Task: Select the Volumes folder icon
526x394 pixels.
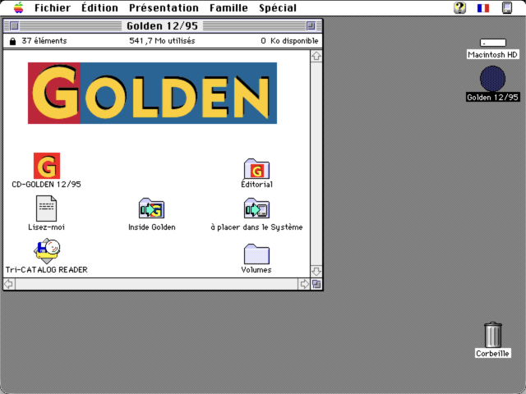Action: [x=256, y=254]
